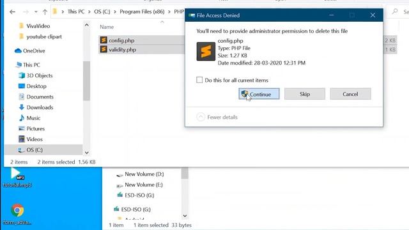Click the search magnifier icon
This screenshot has height=230, width=409.
(x=395, y=11)
